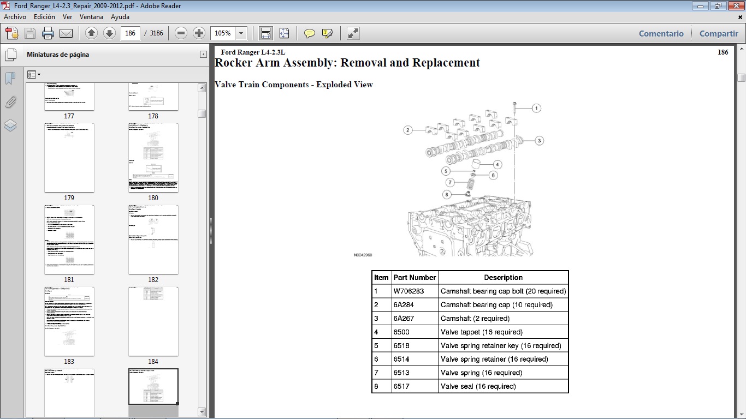Click the Fit one full page icon
The image size is (746, 419).
[x=284, y=33]
